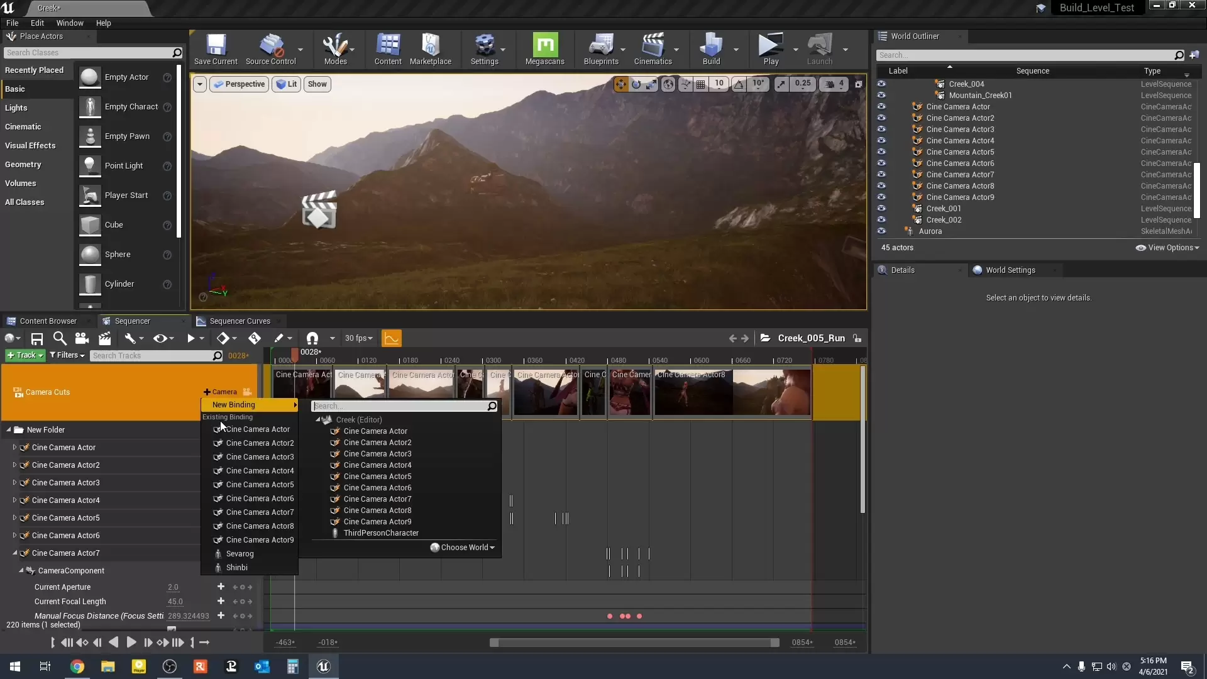Click the Choose World button

point(463,548)
